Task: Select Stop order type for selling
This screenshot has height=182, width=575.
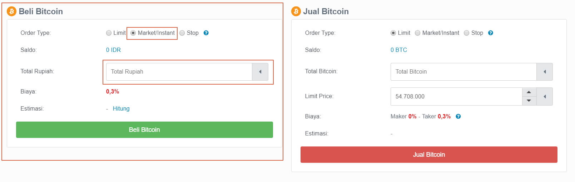Action: 466,33
